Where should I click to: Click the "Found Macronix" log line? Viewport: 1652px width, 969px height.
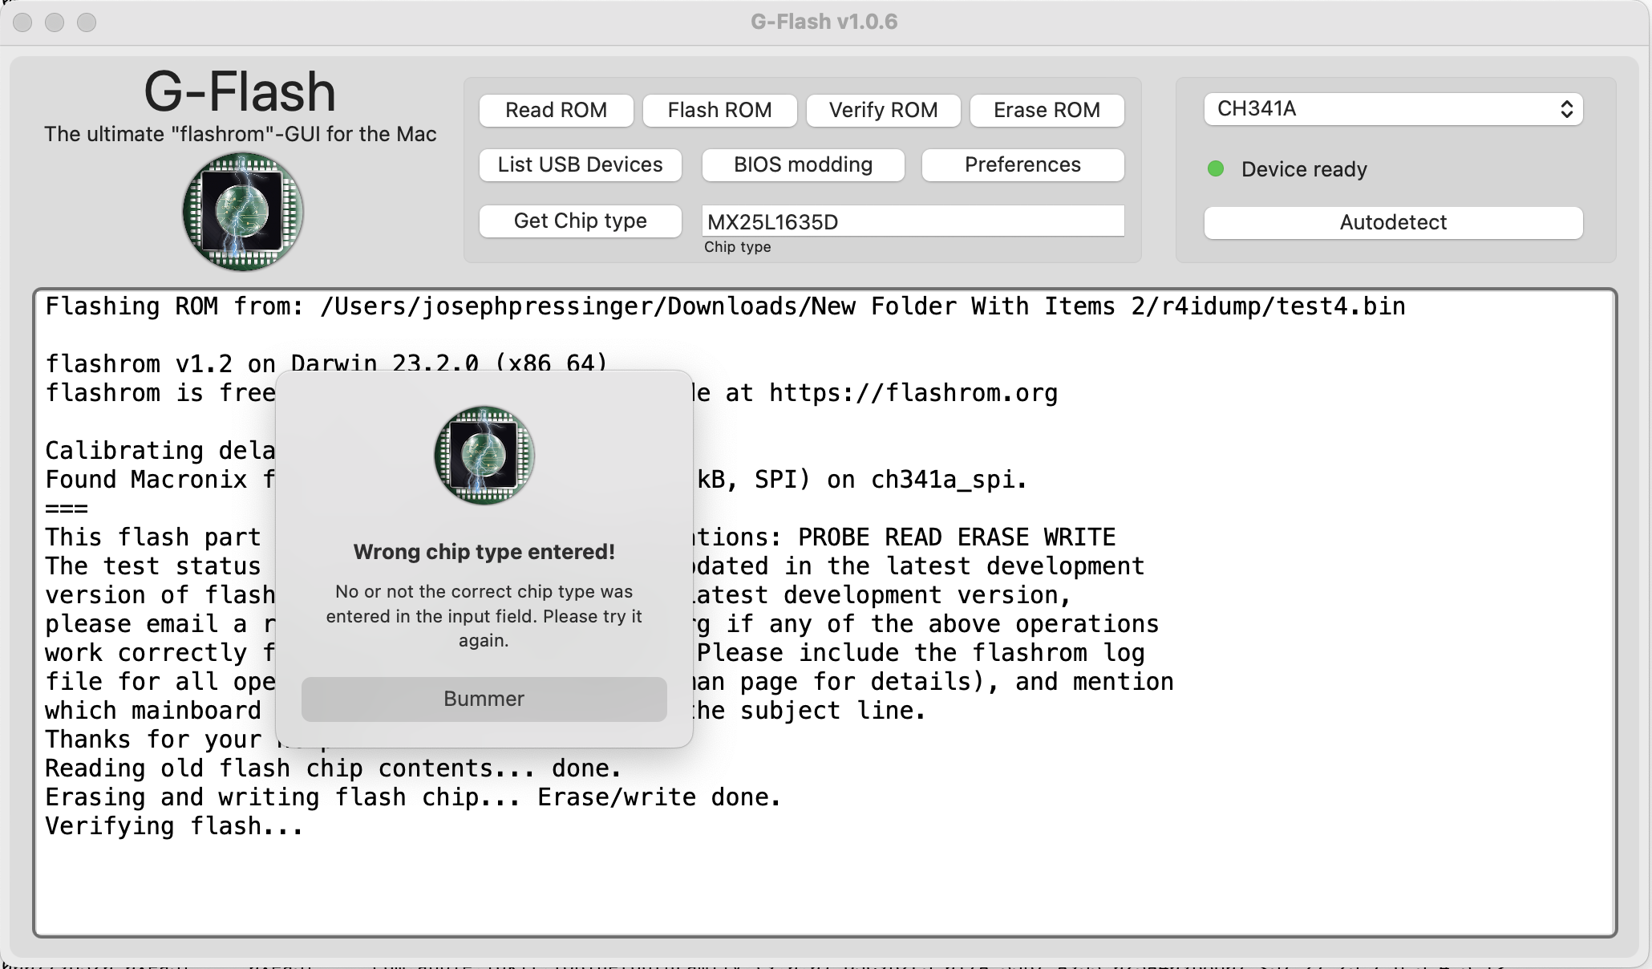tap(536, 480)
